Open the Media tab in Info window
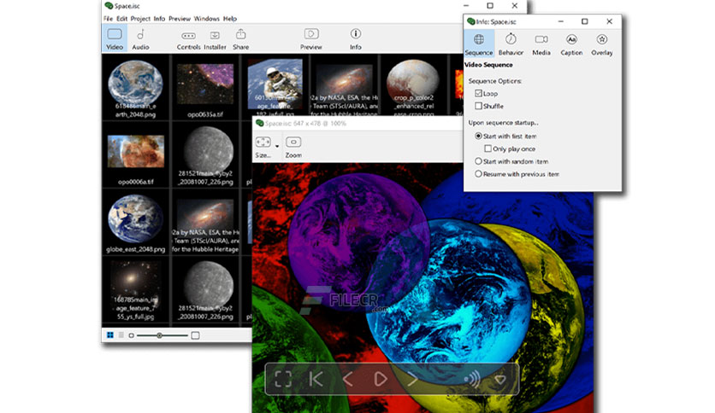This screenshot has height=413, width=715. 541,44
